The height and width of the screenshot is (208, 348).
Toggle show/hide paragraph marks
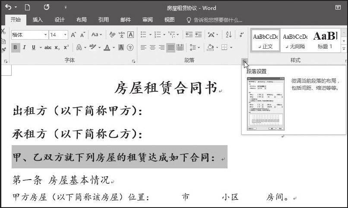[x=242, y=34]
